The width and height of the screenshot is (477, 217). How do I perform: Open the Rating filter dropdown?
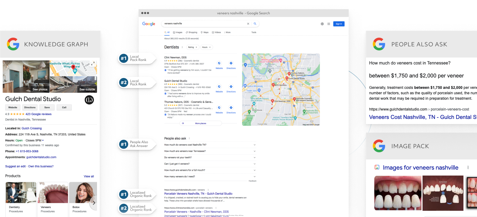193,47
